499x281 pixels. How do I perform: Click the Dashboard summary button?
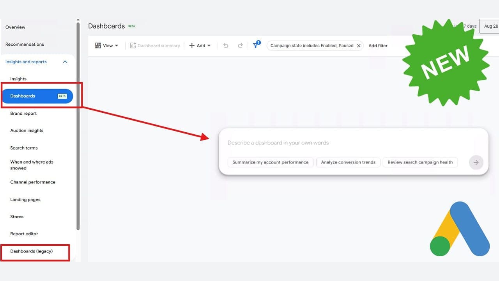155,46
